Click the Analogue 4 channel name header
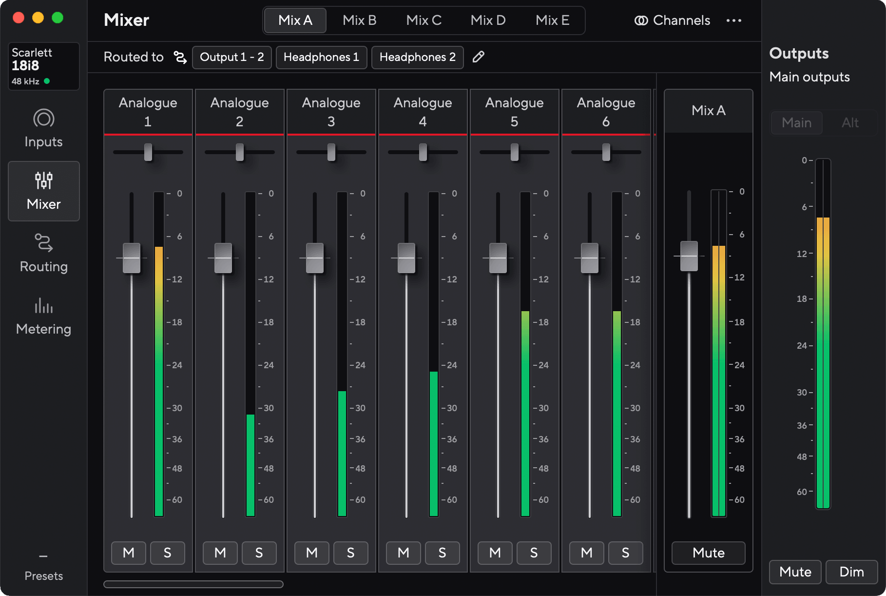 [x=423, y=112]
